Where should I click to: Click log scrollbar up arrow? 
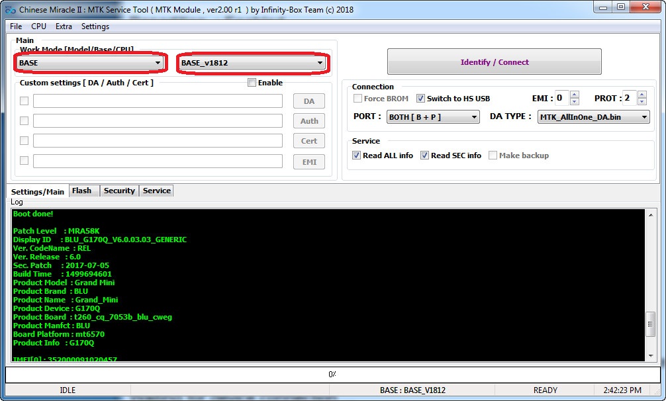[x=651, y=214]
